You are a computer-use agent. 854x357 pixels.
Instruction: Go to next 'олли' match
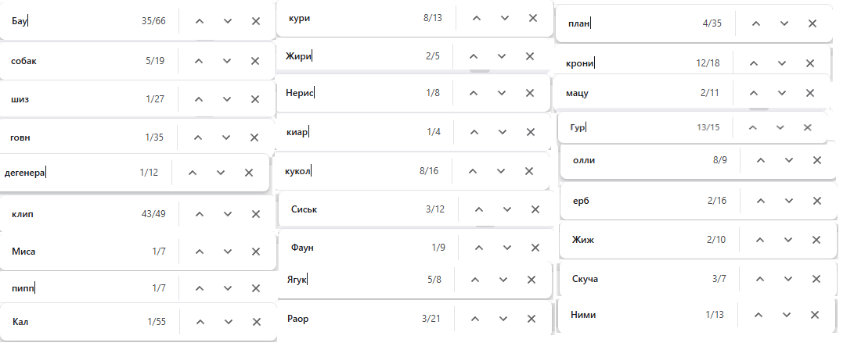[788, 160]
